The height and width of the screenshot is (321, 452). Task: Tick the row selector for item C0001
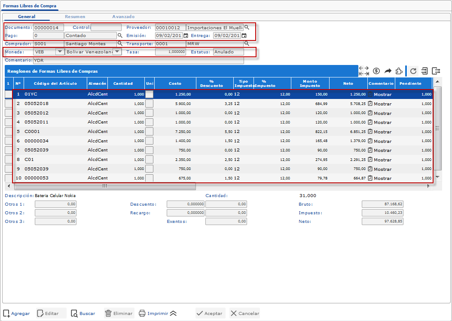point(9,131)
